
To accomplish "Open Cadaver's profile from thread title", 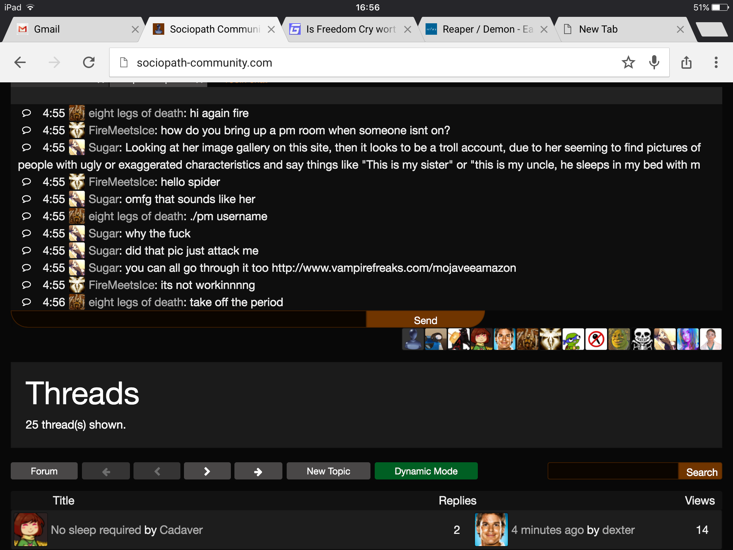I will coord(181,530).
